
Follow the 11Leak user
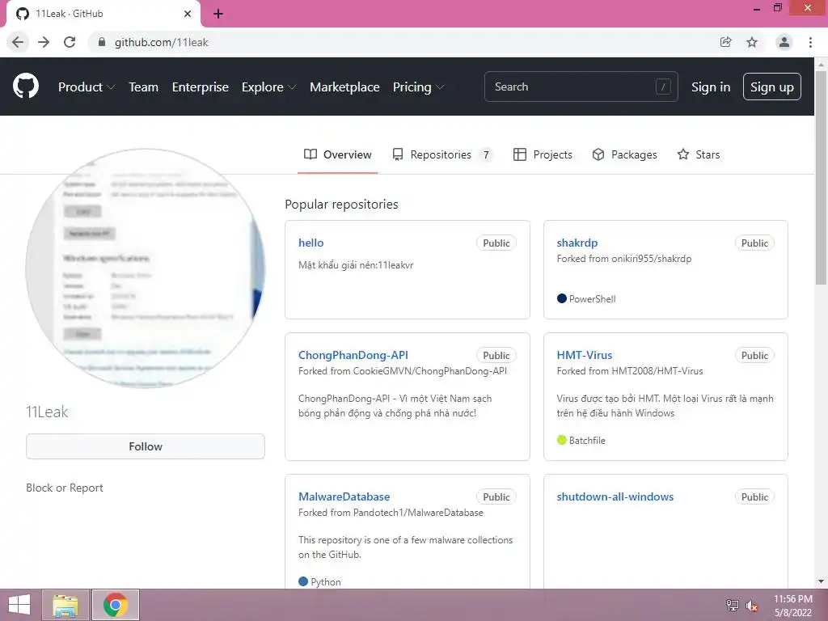tap(146, 446)
